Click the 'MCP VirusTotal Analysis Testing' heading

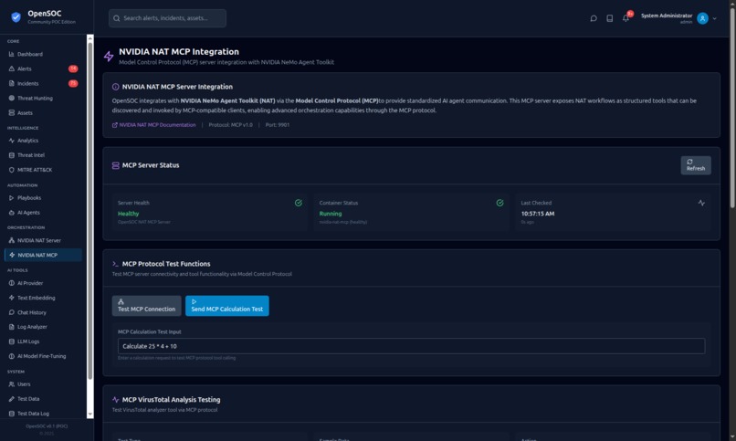[171, 400]
